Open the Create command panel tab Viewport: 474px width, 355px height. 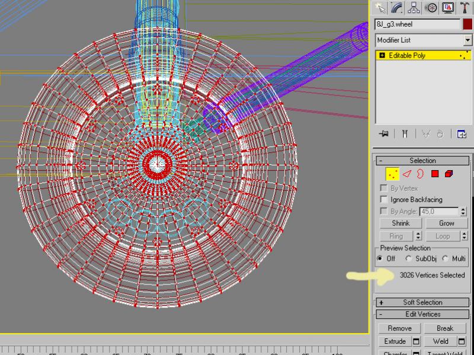pos(380,7)
